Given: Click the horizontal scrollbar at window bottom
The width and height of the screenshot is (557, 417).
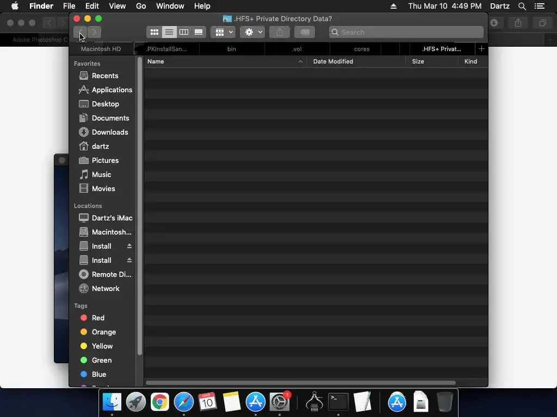Looking at the screenshot, I should 300,383.
